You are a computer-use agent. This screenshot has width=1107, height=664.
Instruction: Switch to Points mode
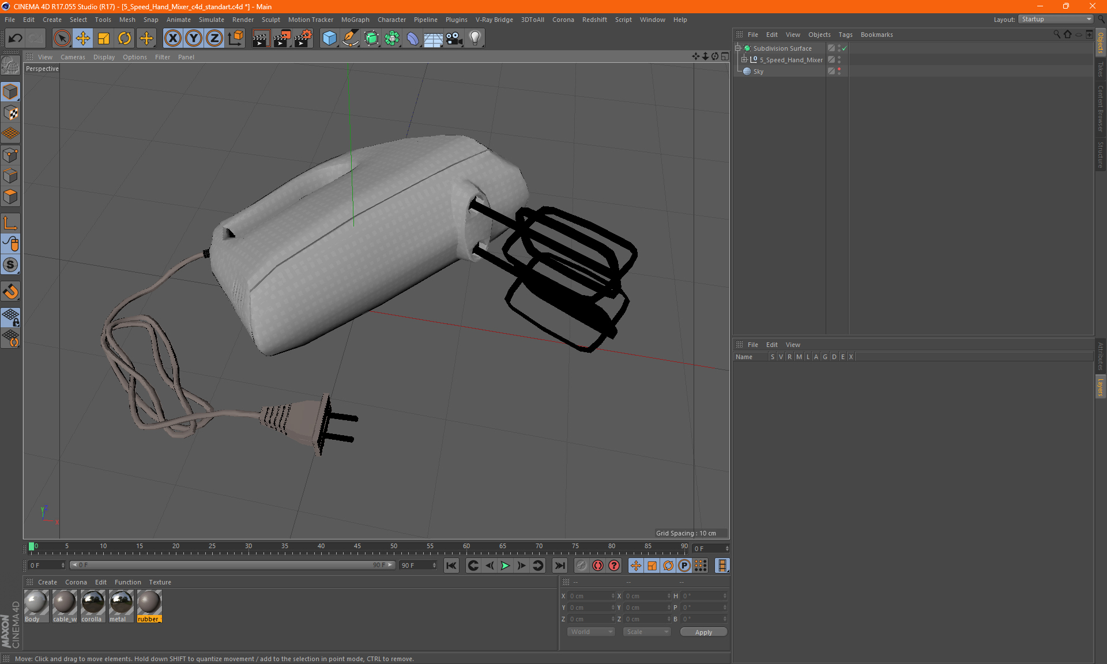(10, 155)
